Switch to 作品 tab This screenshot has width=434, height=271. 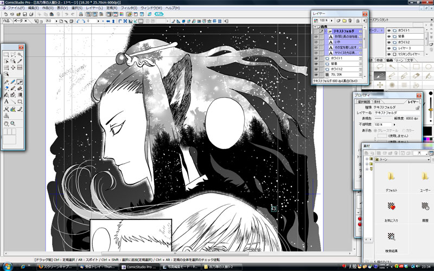tap(6, 21)
